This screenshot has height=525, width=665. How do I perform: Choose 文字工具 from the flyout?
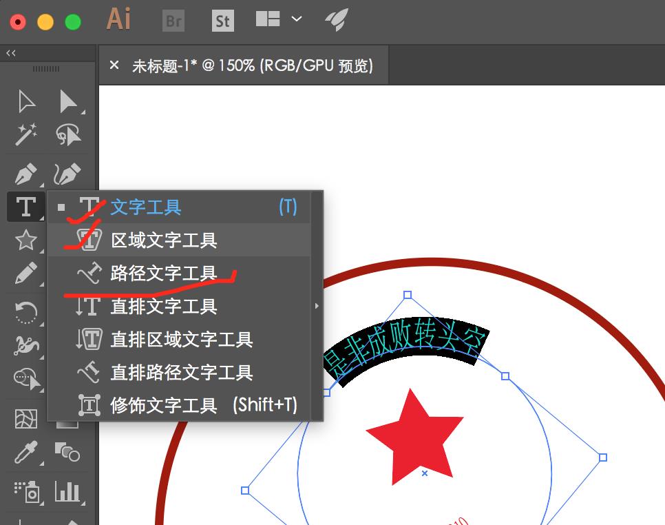179,207
